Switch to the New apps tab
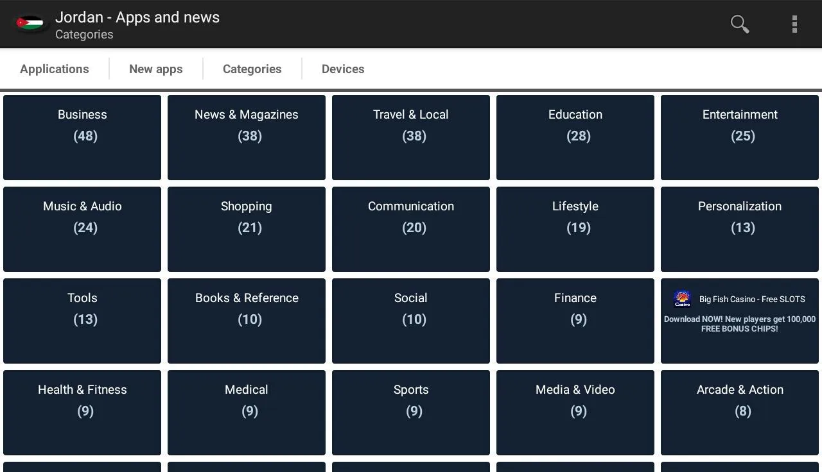The image size is (822, 472). [x=156, y=69]
